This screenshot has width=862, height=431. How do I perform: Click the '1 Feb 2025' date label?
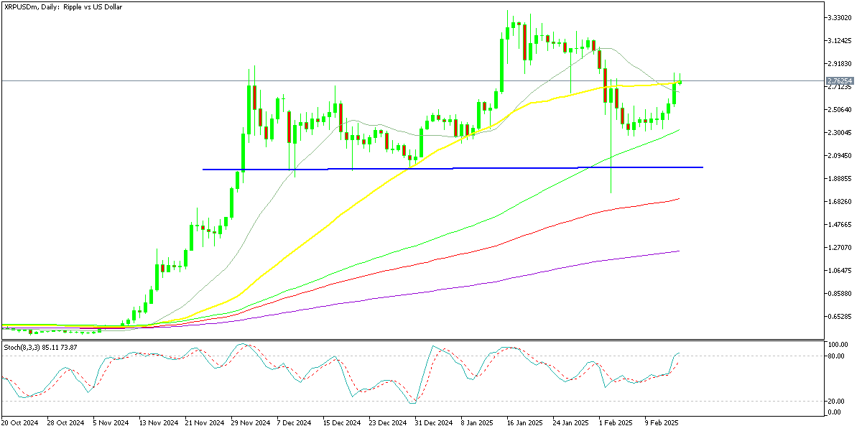(616, 423)
